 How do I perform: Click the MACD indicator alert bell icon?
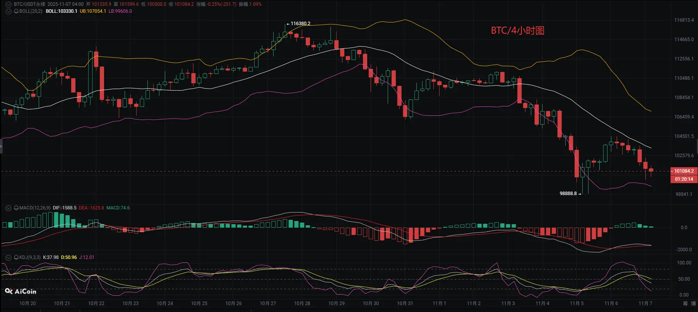point(16,208)
